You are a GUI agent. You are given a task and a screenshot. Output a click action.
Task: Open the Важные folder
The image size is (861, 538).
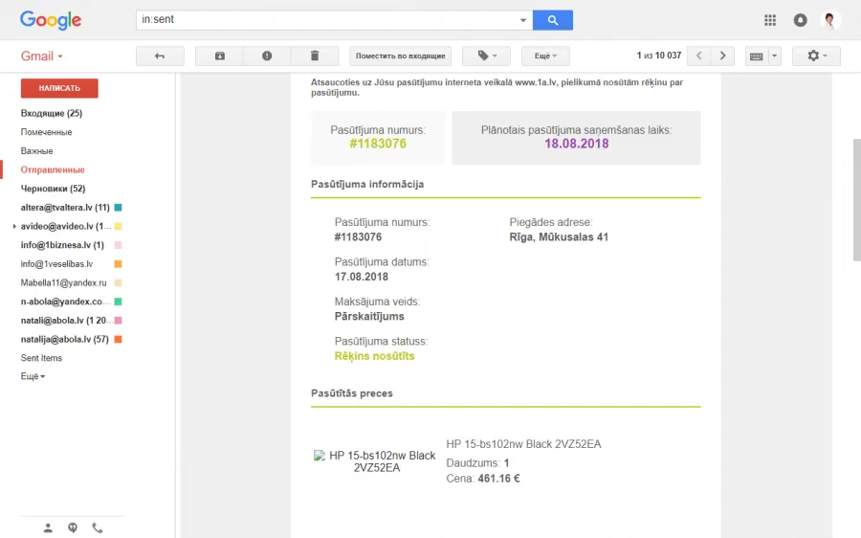coord(36,151)
